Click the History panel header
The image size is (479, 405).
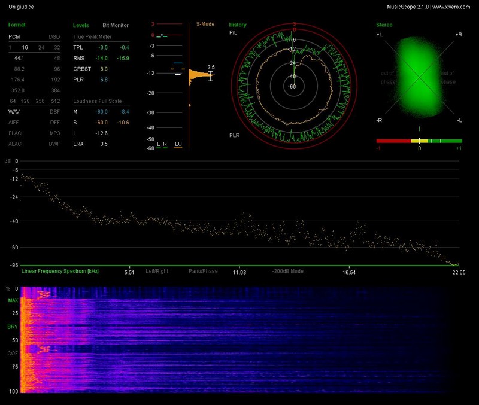click(238, 25)
